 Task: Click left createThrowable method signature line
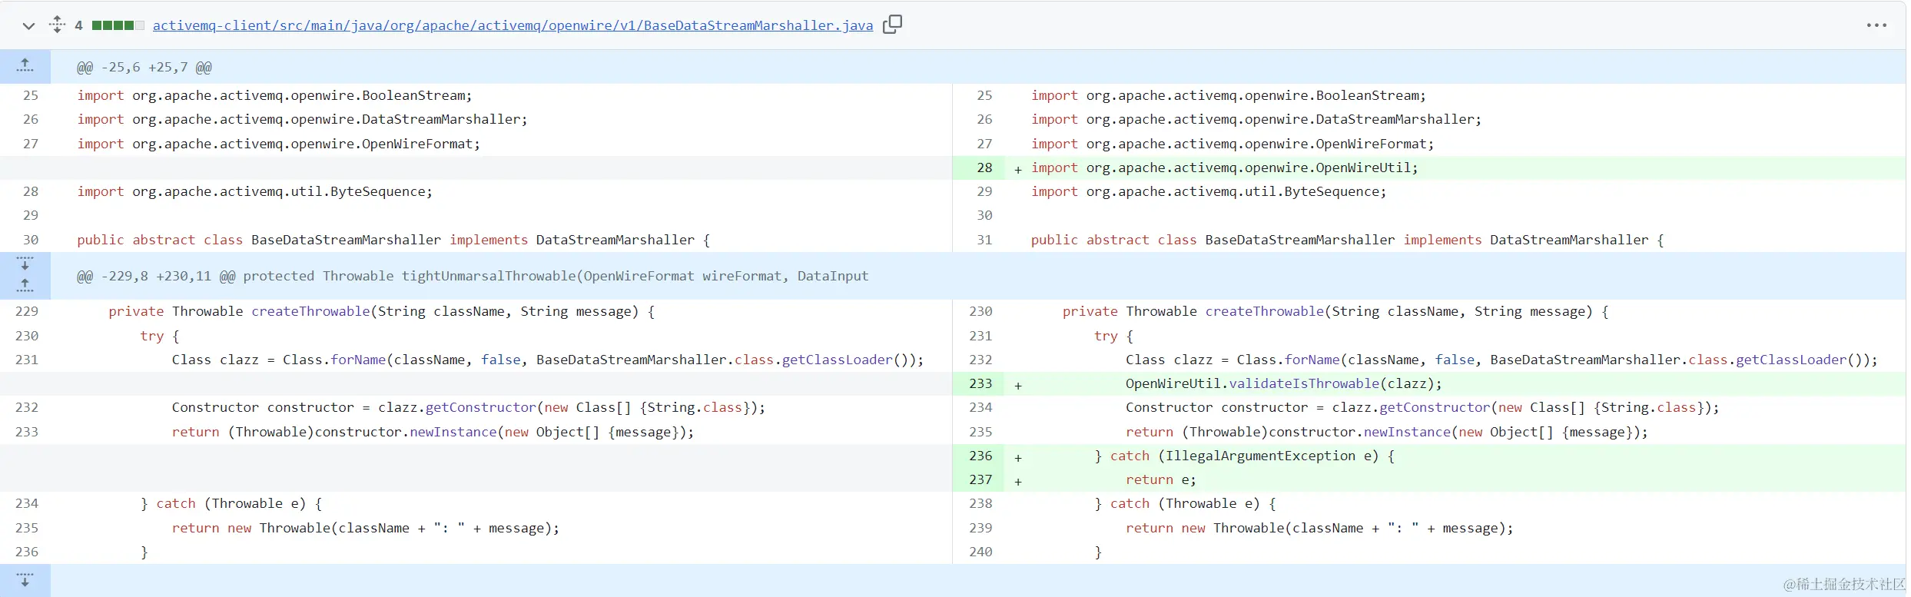381,311
